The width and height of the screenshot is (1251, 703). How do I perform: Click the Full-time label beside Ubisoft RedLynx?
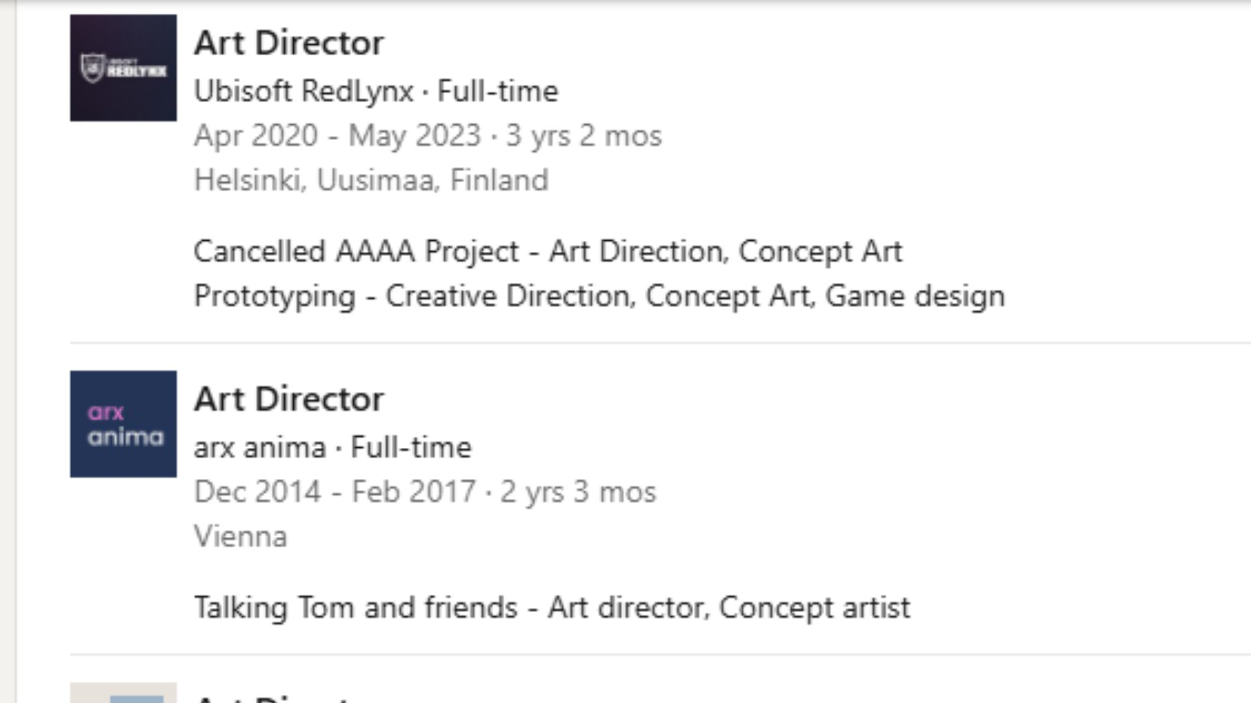click(x=497, y=91)
